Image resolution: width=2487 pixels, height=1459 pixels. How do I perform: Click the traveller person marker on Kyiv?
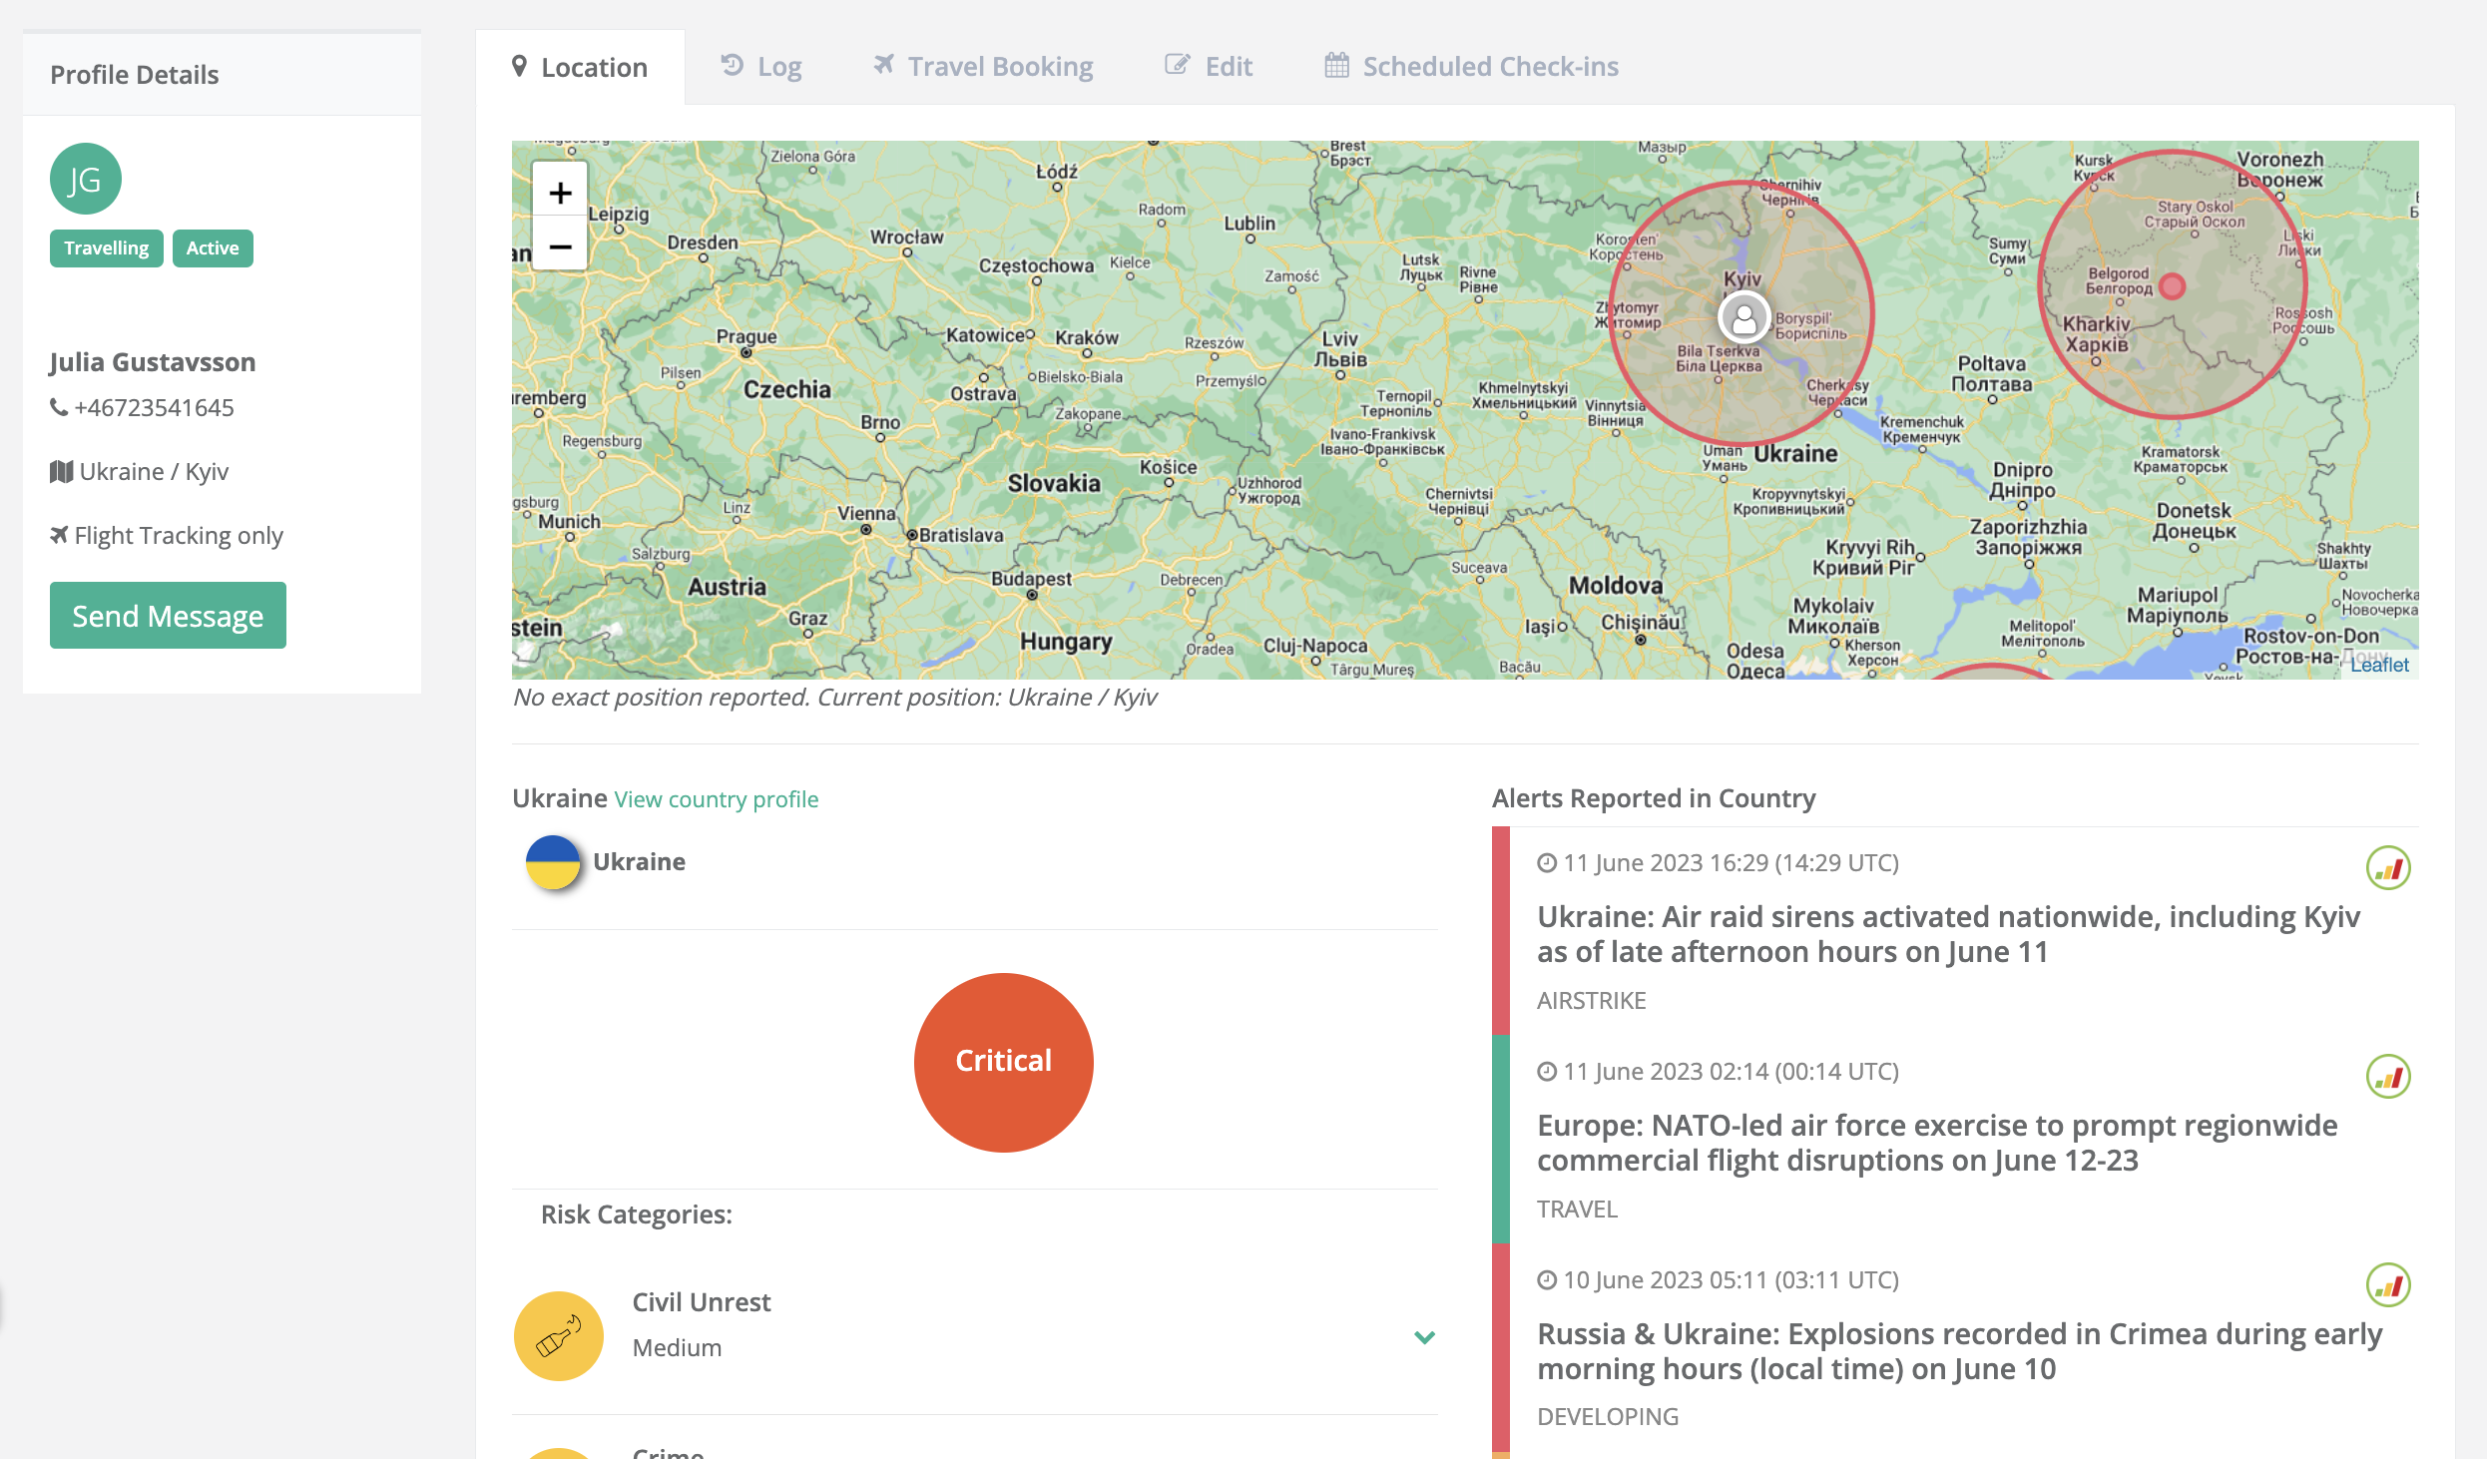click(x=1743, y=319)
